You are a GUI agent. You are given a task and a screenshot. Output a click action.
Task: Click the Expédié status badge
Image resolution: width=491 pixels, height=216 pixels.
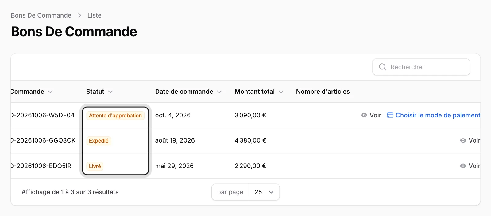click(99, 141)
